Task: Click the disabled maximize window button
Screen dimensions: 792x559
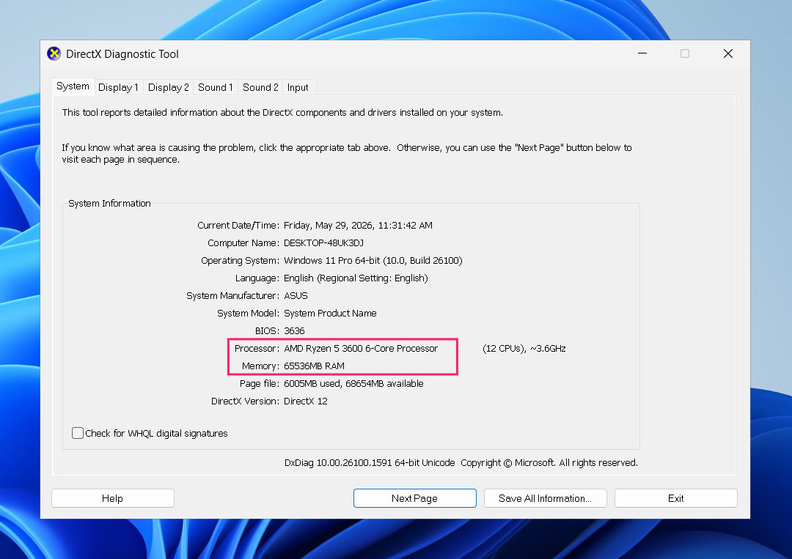Action: (x=685, y=53)
